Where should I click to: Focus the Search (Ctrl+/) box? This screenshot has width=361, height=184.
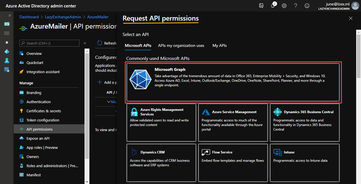tap(49, 43)
